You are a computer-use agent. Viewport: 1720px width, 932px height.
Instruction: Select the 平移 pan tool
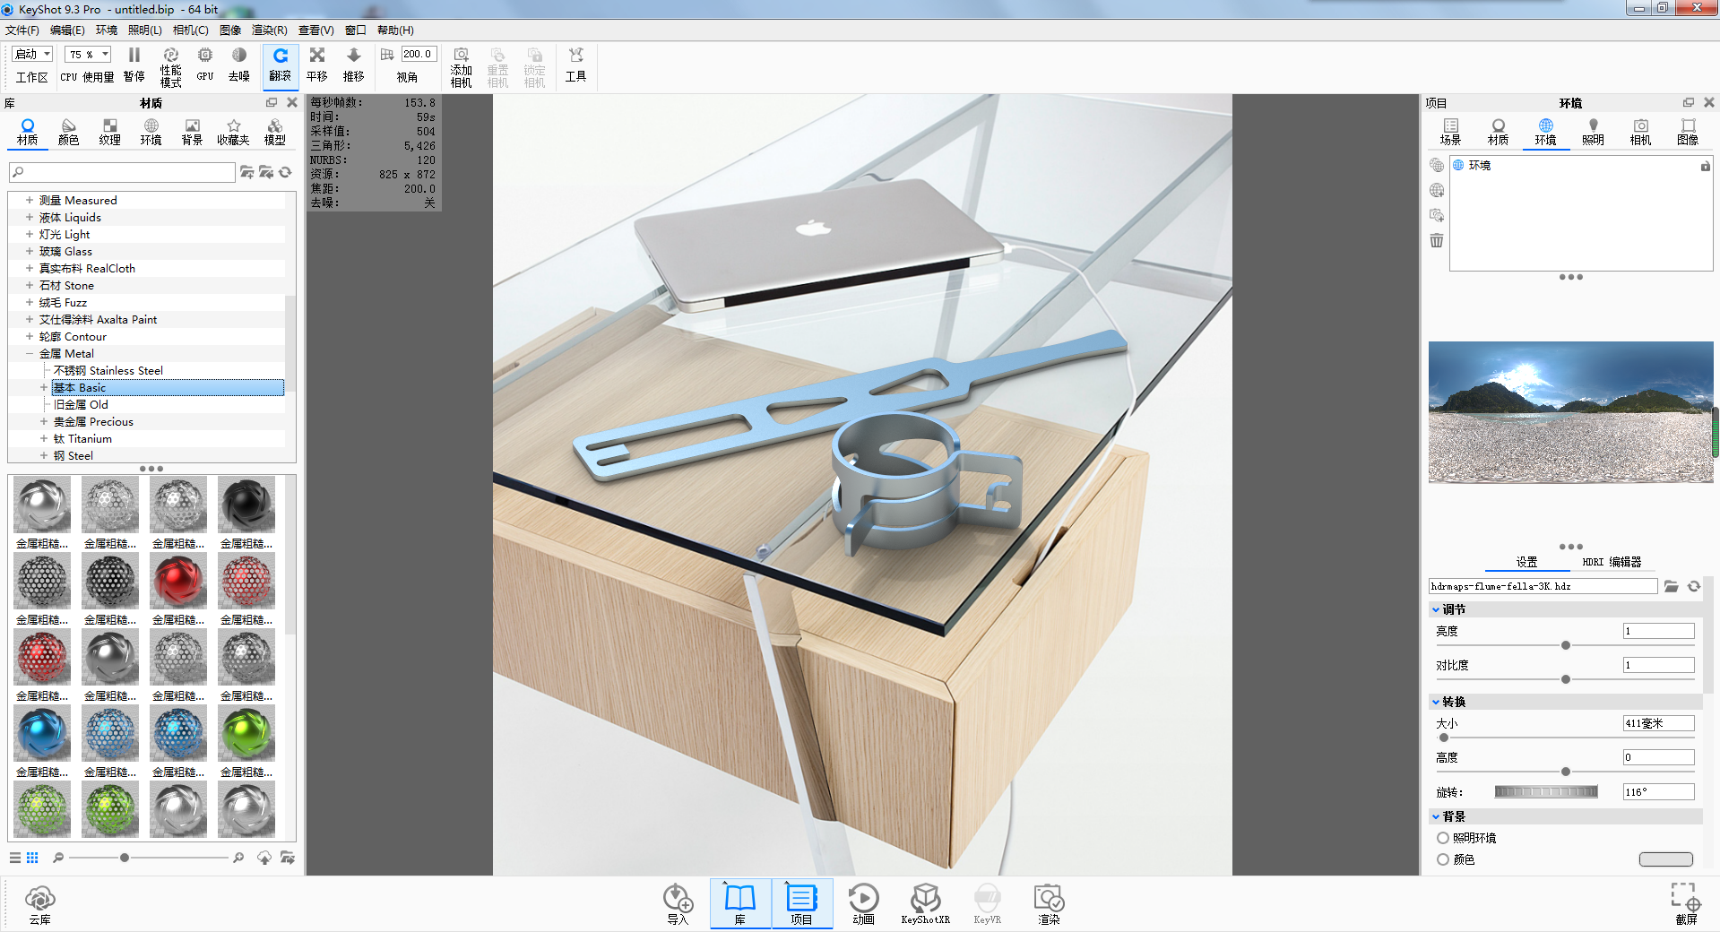click(x=317, y=65)
